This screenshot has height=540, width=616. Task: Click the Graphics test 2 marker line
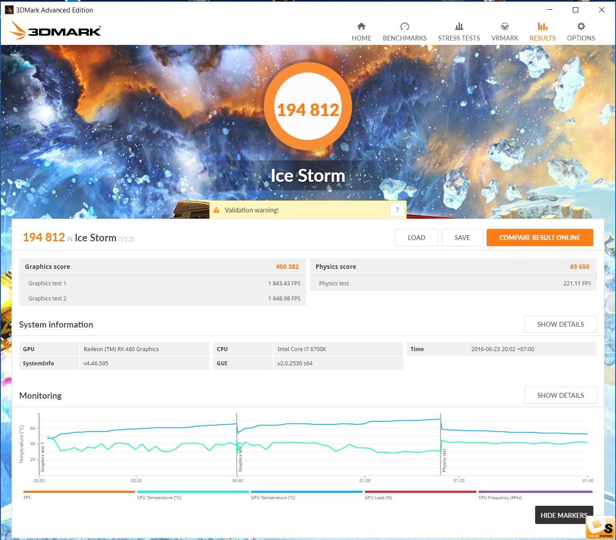[237, 444]
